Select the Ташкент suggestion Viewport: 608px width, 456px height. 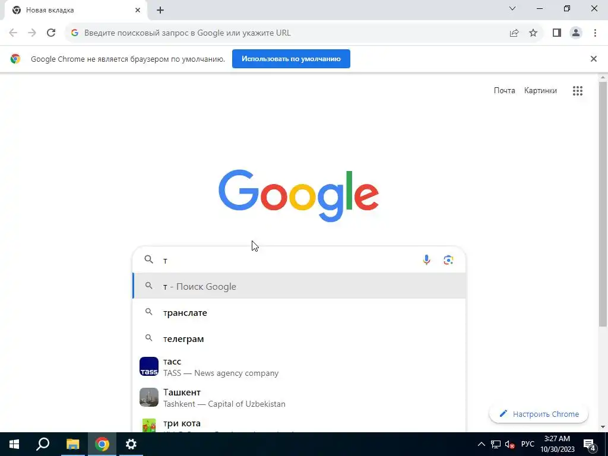tap(299, 397)
